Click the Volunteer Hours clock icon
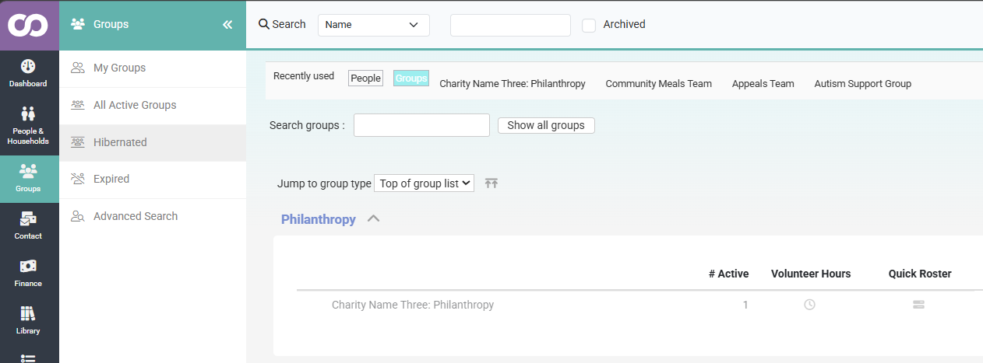Viewport: 983px width, 363px height. 809,305
